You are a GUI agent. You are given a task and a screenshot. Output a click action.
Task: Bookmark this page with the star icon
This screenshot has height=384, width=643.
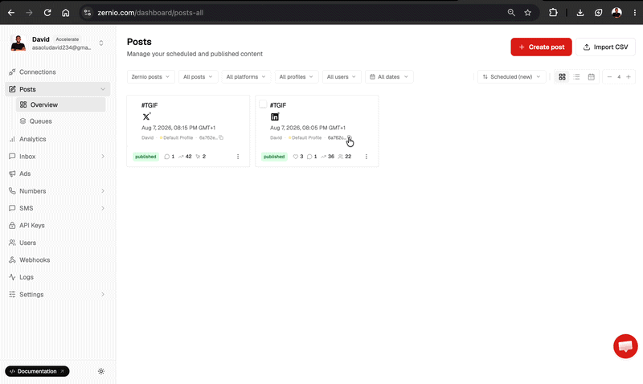tap(528, 13)
